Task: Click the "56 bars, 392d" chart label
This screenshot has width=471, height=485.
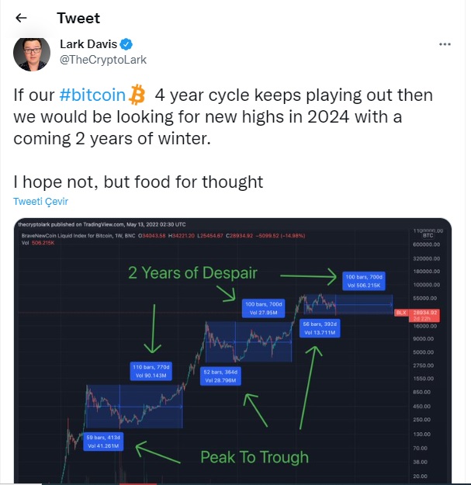Action: coord(319,327)
